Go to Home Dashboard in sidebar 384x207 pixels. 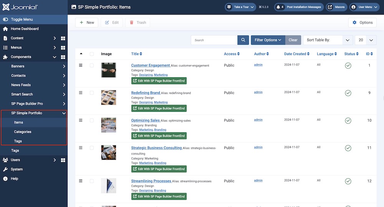[x=25, y=29]
